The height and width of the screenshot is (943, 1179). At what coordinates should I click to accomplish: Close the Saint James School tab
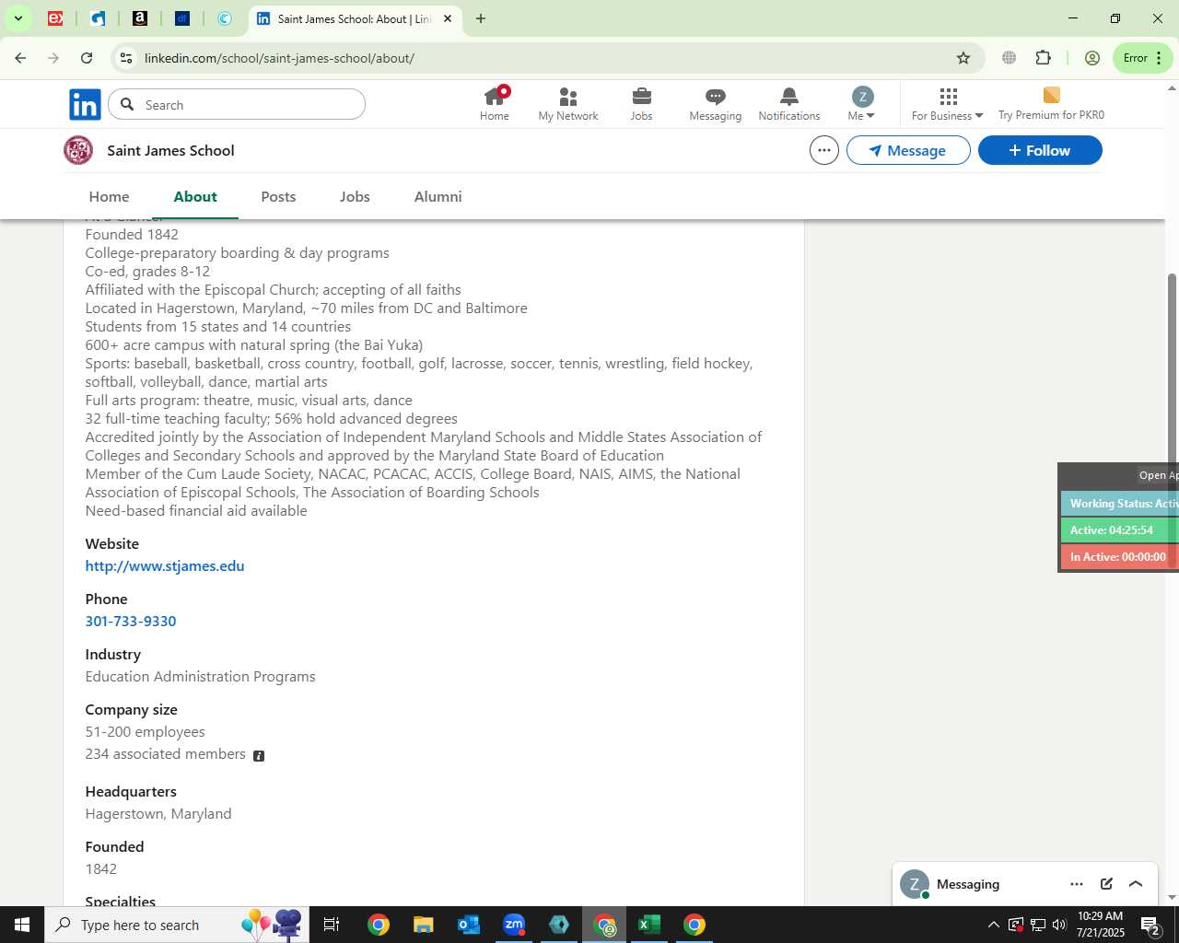point(448,18)
